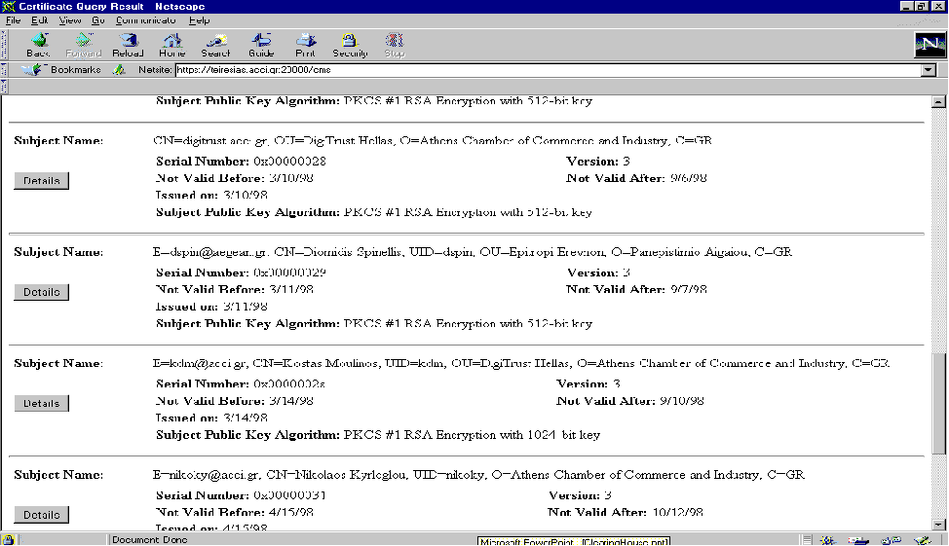Click the Bookmarks label in location toolbar
This screenshot has width=949, height=546.
click(76, 69)
